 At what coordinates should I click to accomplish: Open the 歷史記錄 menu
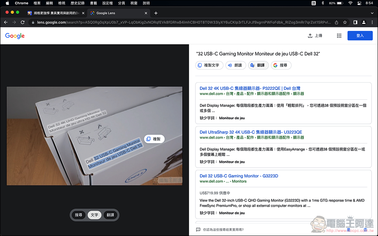tap(77, 3)
